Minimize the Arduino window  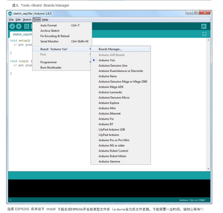pos(189,13)
